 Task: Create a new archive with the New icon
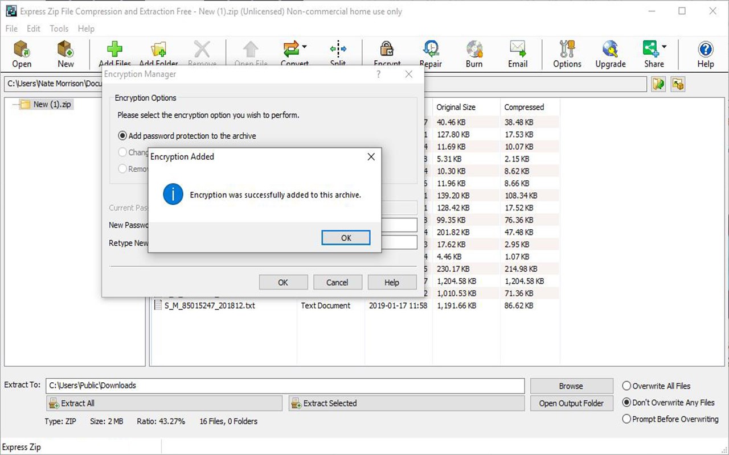[65, 54]
